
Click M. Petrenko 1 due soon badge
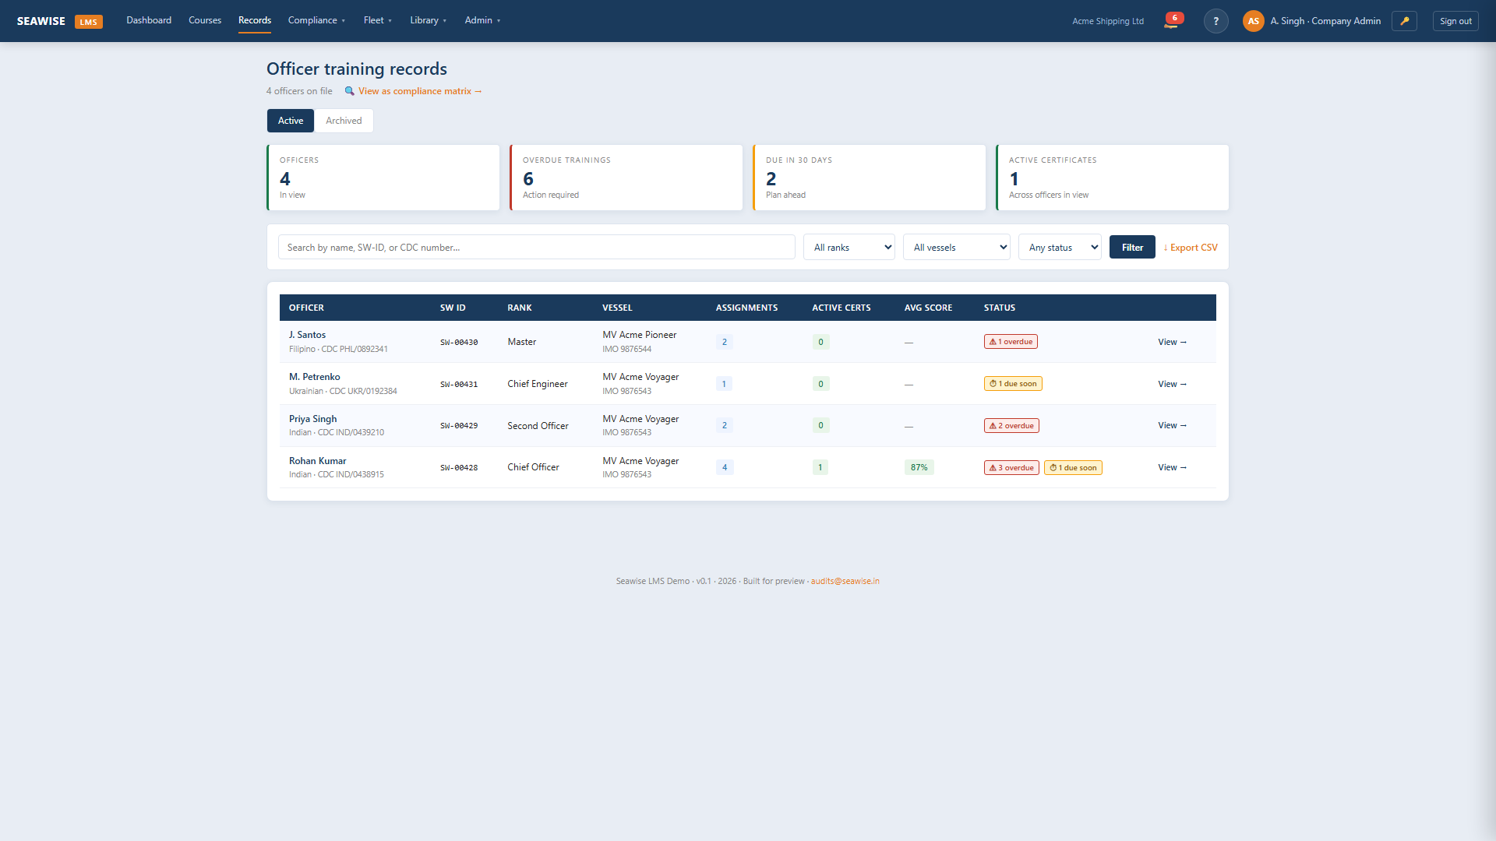pyautogui.click(x=1013, y=384)
